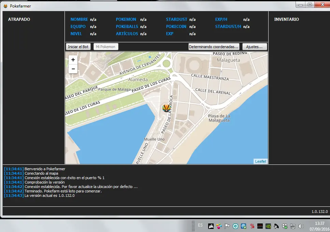
Task: Click the STARDUST stat label
Action: tap(176, 19)
